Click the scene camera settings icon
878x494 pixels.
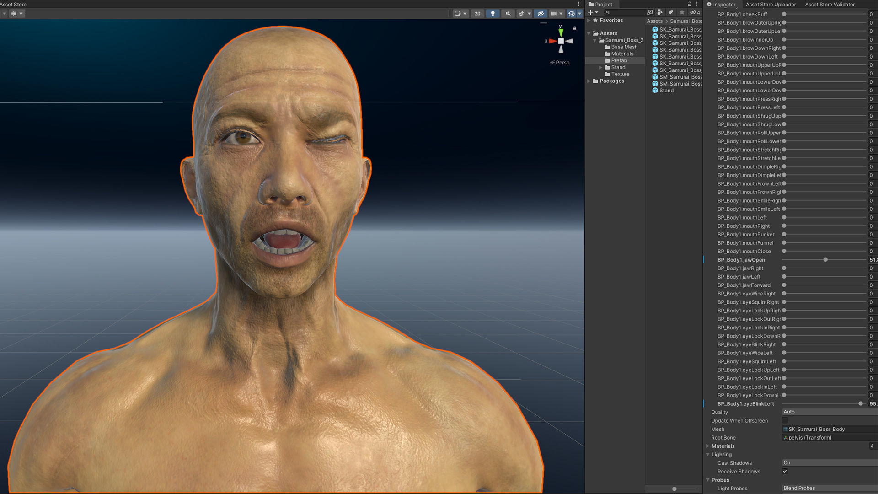coord(554,13)
